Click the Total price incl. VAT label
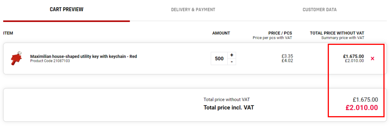390x126 pixels. point(229,107)
